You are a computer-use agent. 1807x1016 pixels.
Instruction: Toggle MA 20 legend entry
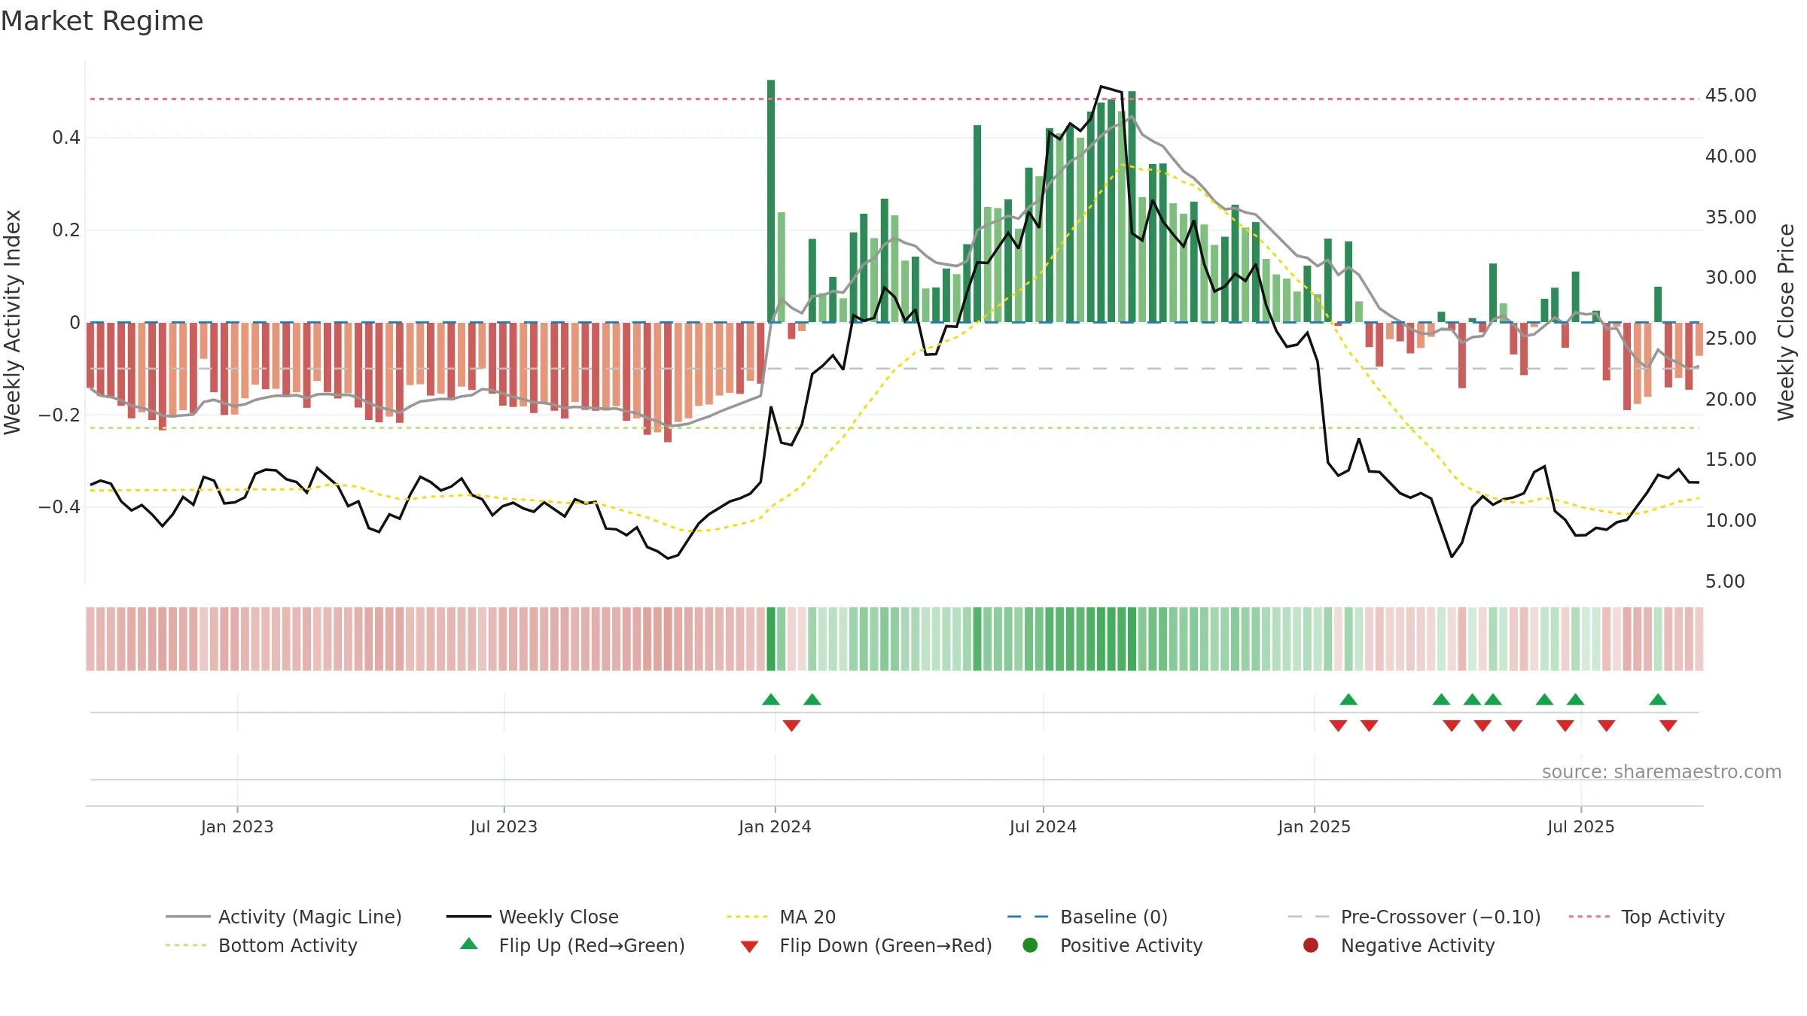pos(782,917)
